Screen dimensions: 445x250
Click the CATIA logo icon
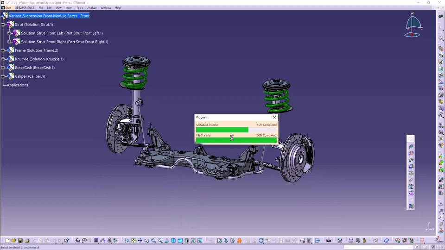[439, 240]
